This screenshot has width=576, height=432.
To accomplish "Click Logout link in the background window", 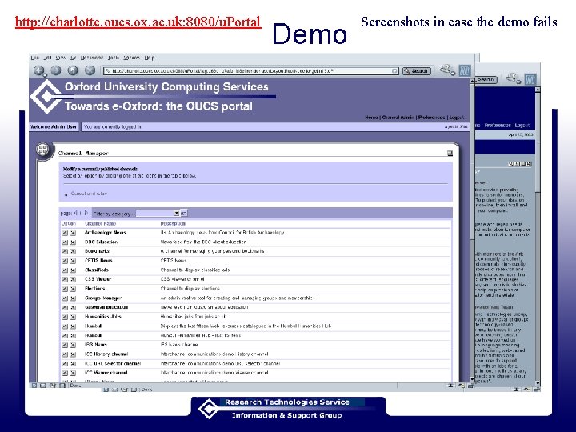I will coord(522,126).
